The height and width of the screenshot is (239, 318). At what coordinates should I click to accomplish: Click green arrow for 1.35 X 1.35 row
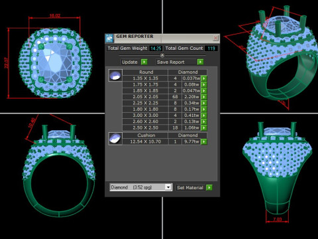tap(204, 78)
